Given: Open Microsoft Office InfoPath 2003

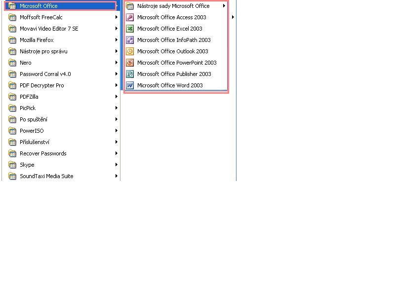Looking at the screenshot, I should coord(176,40).
